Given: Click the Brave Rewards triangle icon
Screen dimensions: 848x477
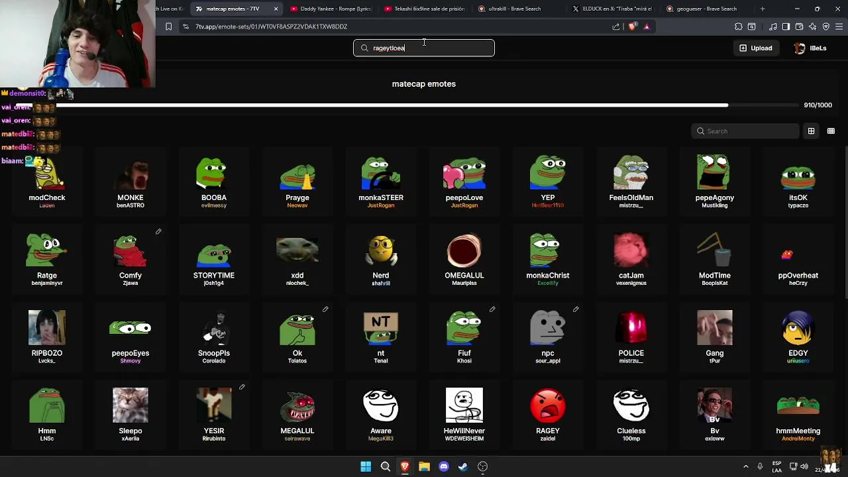Looking at the screenshot, I should pyautogui.click(x=647, y=26).
